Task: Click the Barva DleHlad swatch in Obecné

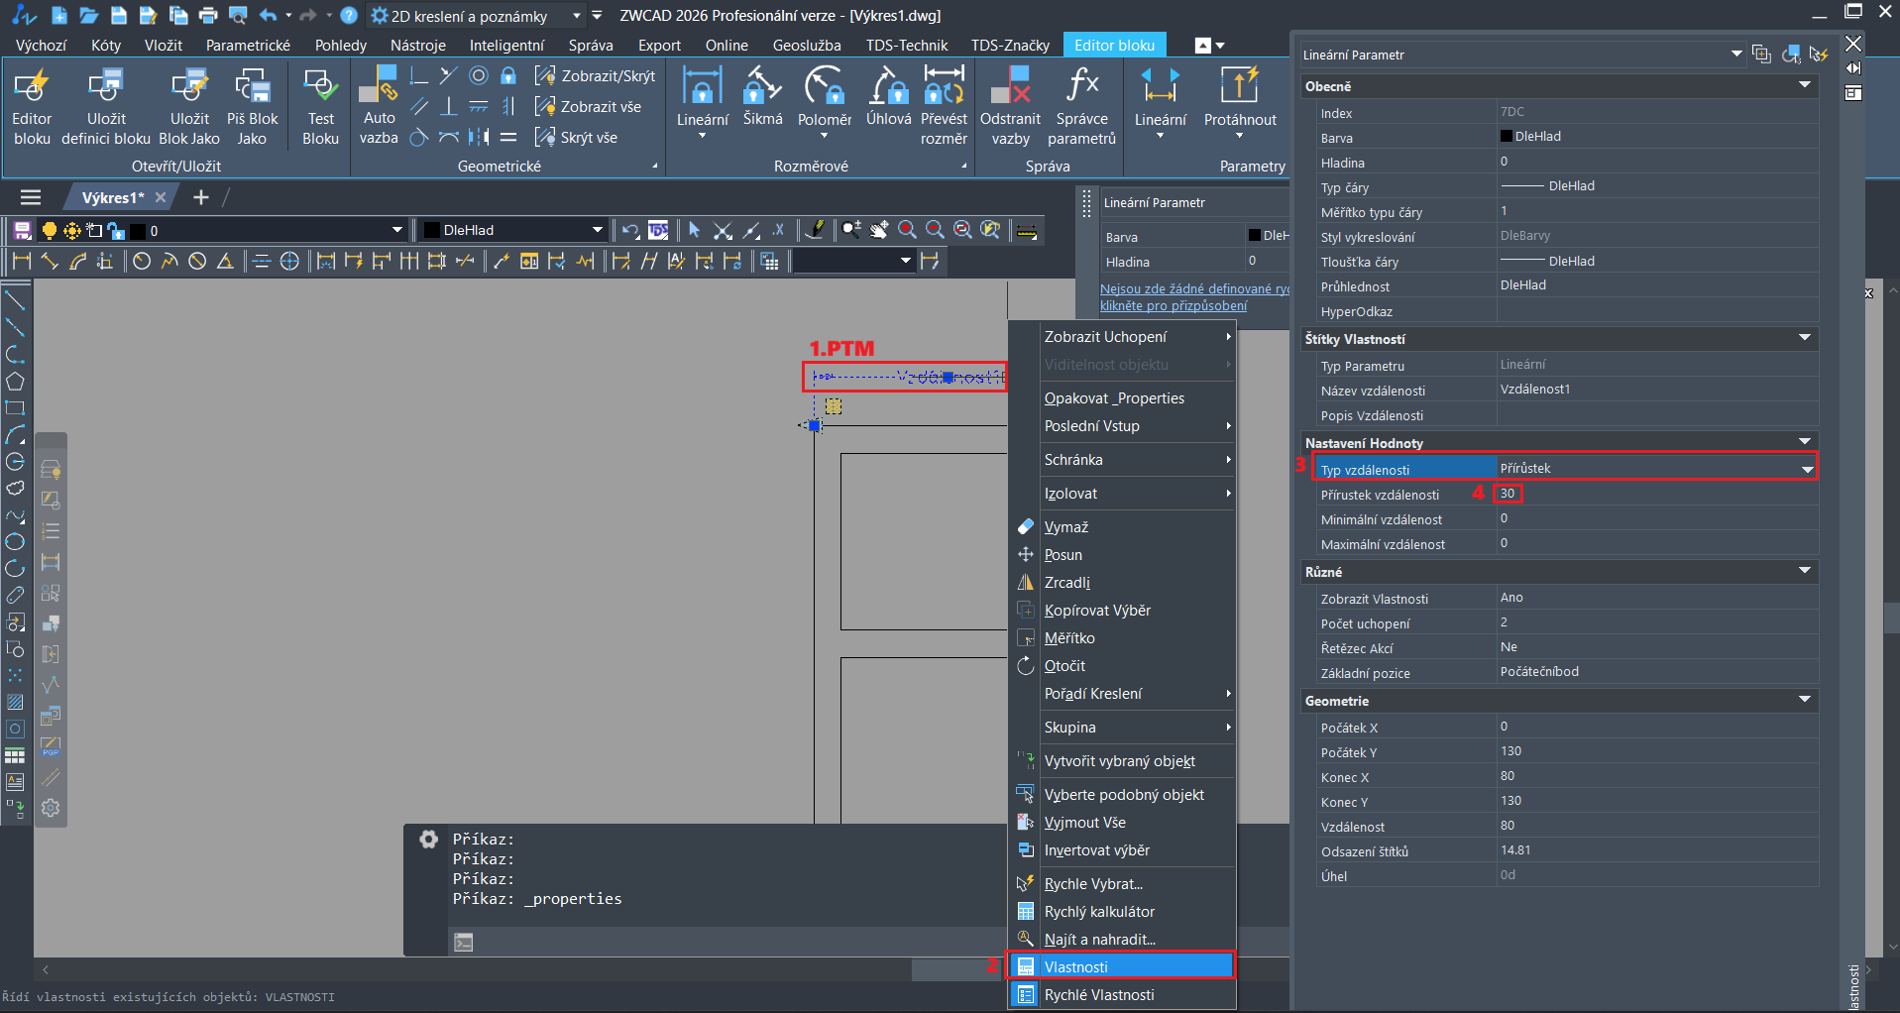Action: 1507,137
